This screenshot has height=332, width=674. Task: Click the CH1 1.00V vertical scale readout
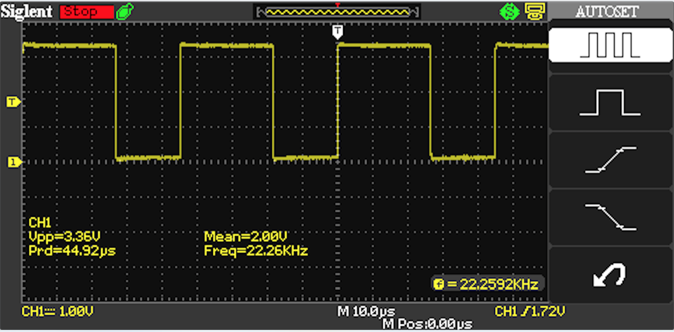[x=57, y=311]
